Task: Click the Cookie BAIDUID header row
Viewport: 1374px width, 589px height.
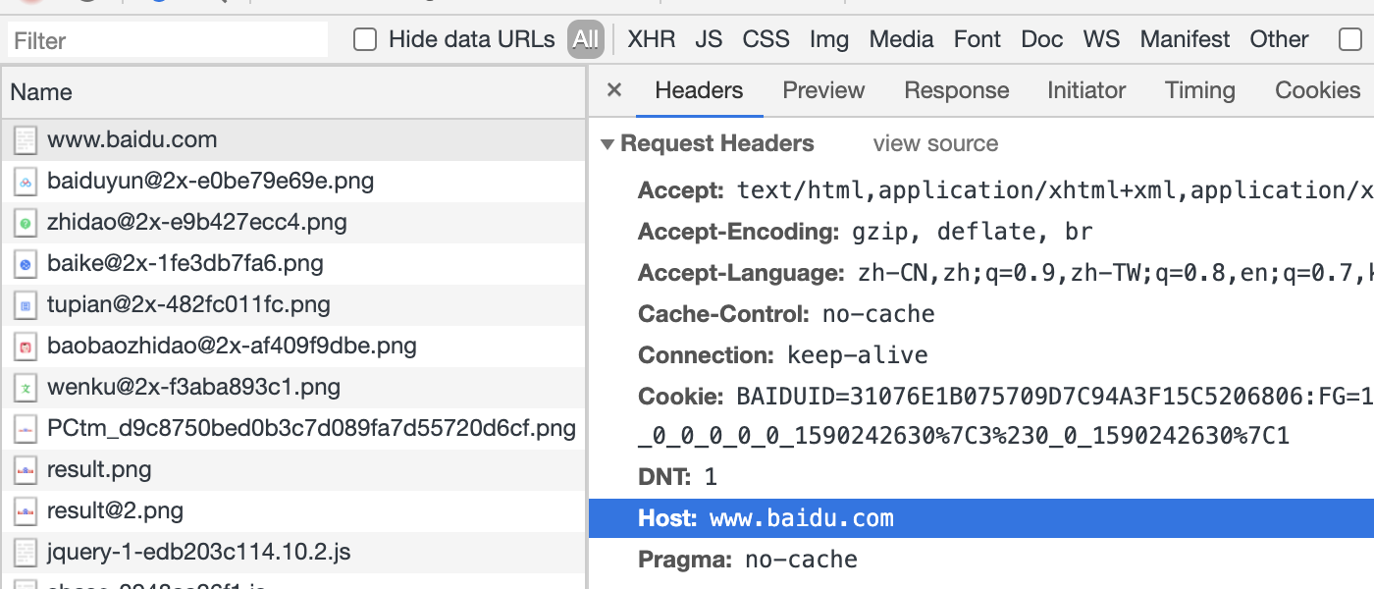Action: click(x=981, y=415)
